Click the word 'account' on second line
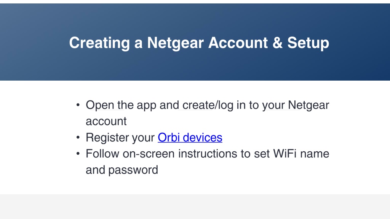Image resolution: width=390 pixels, height=219 pixels. pos(106,121)
